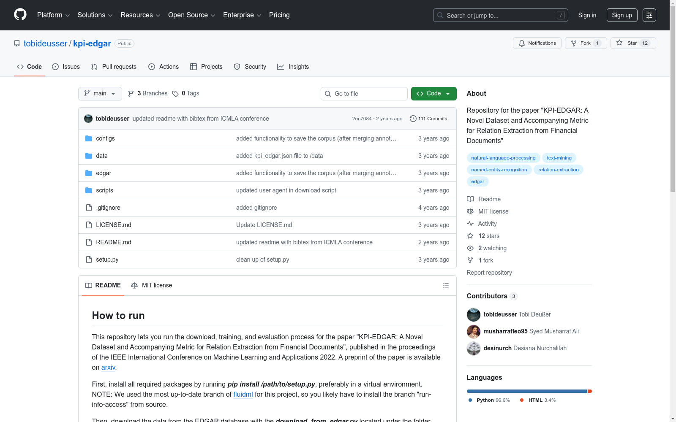This screenshot has width=676, height=422.
Task: Follow the arxiv link in README
Action: point(108,367)
